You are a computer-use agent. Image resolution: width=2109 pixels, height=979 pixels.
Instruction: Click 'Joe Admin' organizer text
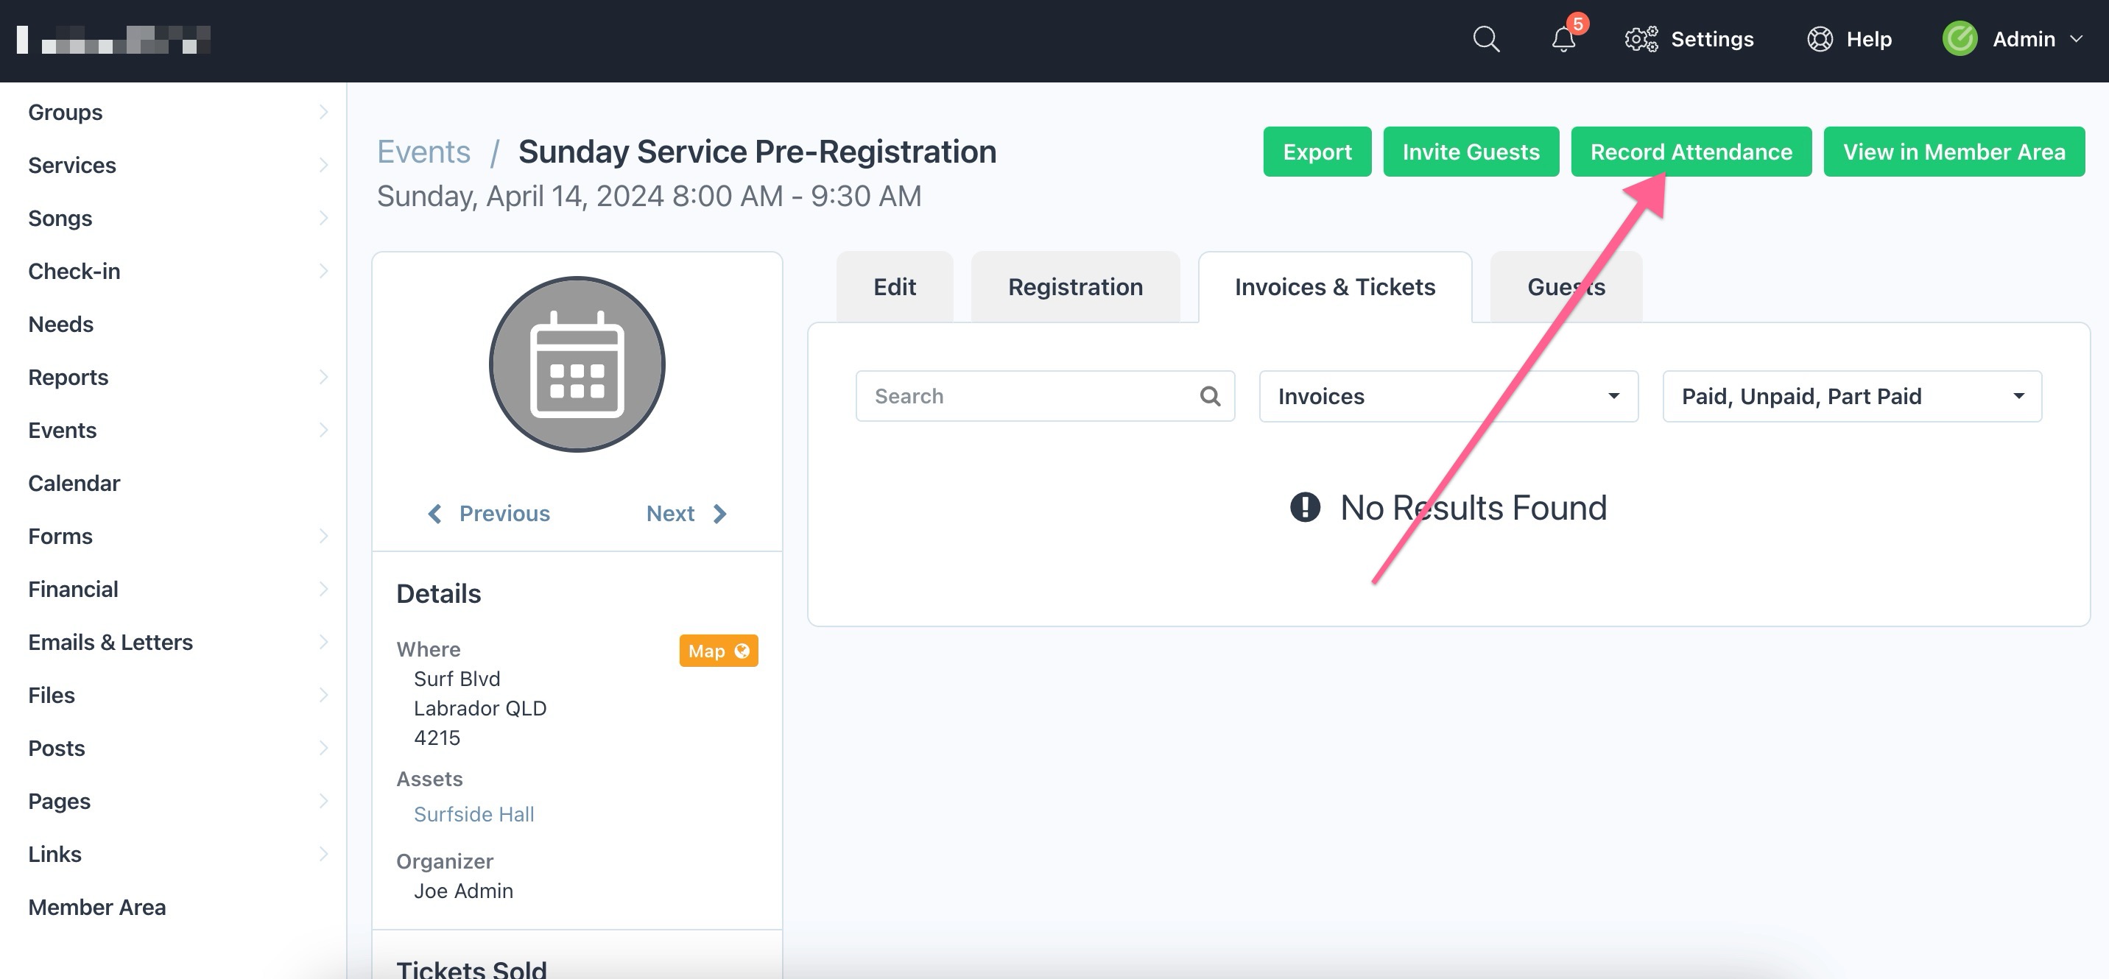[463, 891]
